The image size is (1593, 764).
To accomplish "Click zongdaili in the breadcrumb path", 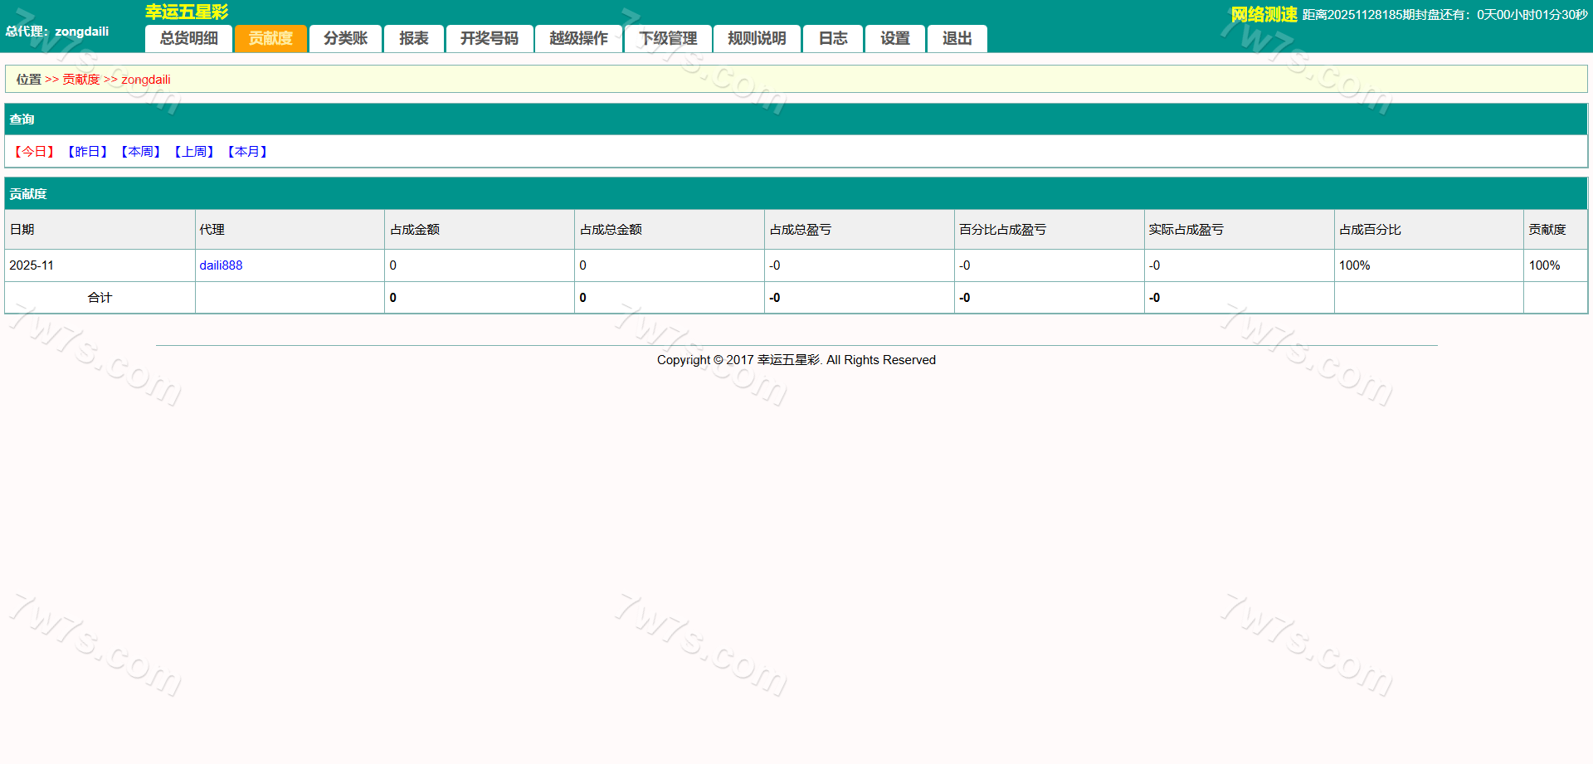I will [x=146, y=80].
